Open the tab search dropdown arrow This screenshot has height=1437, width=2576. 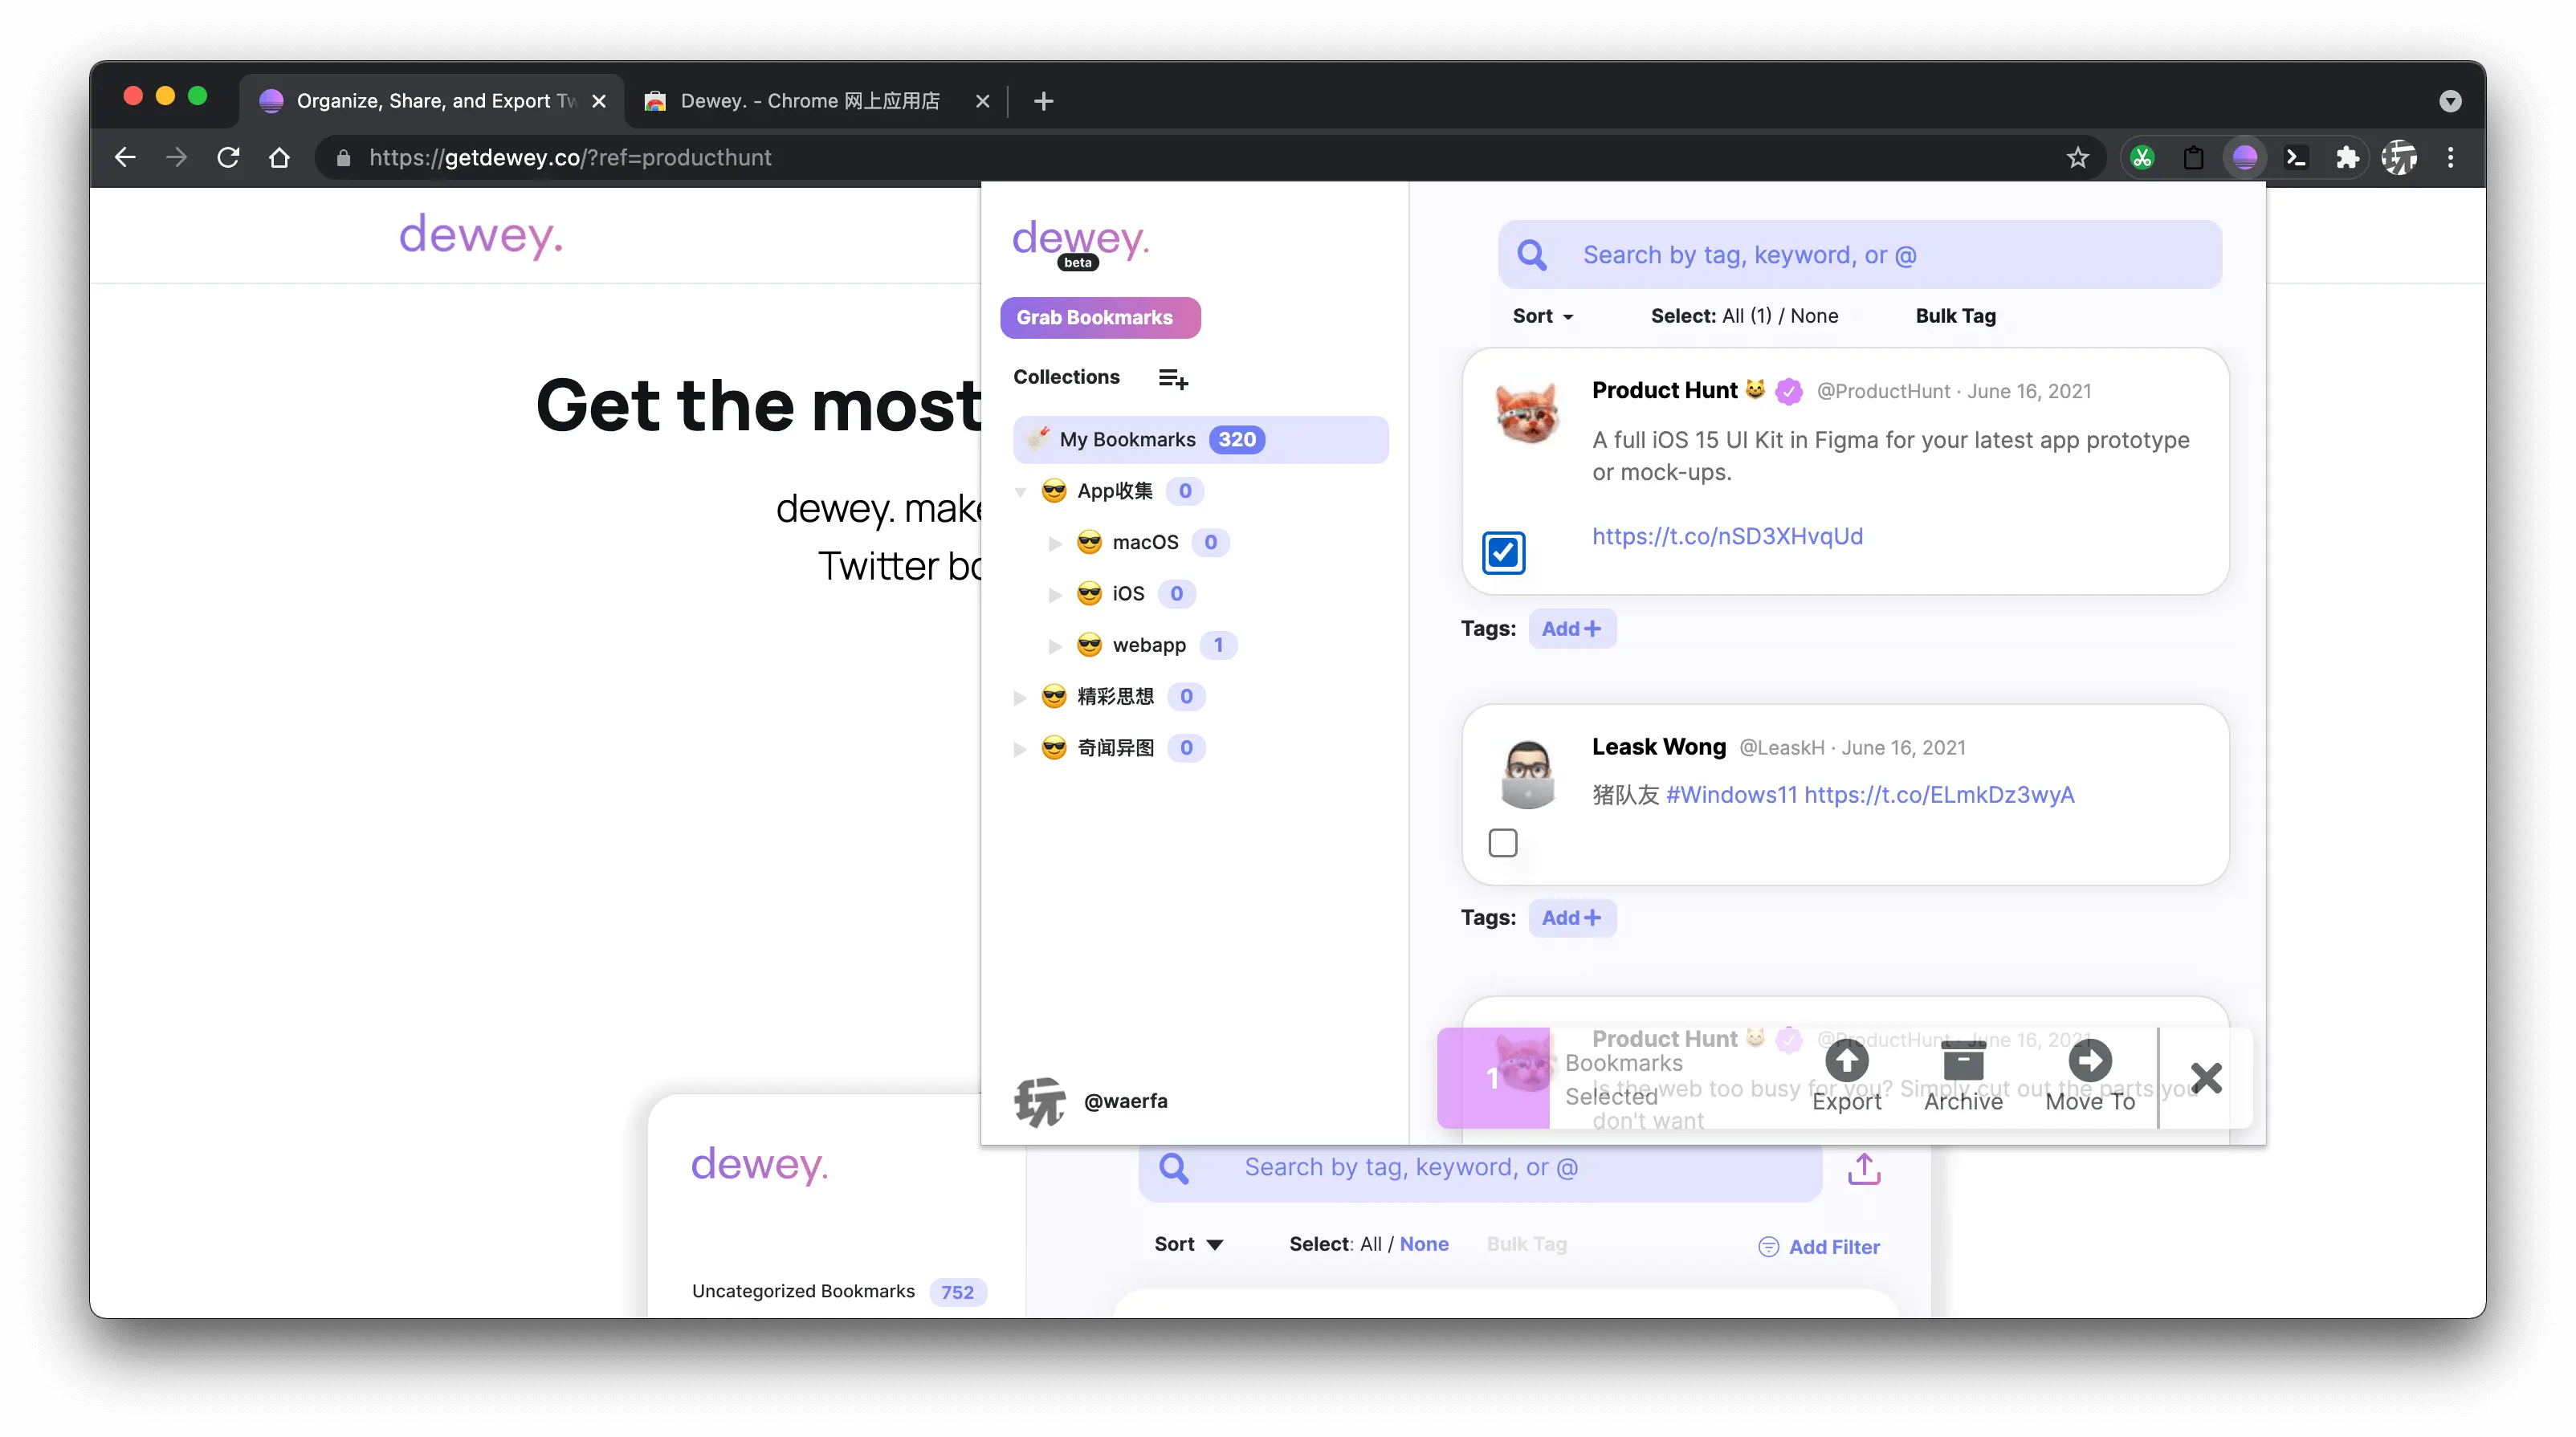pos(2450,101)
